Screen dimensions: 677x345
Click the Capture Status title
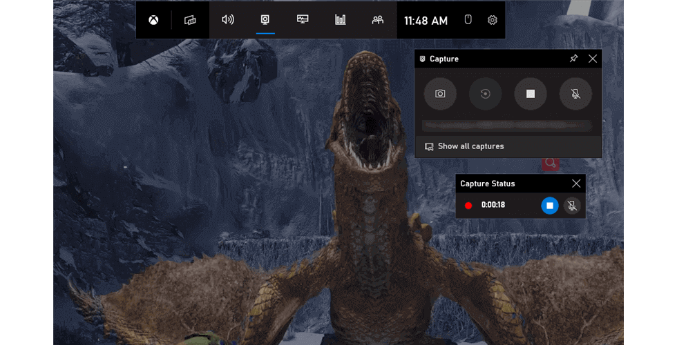(488, 184)
